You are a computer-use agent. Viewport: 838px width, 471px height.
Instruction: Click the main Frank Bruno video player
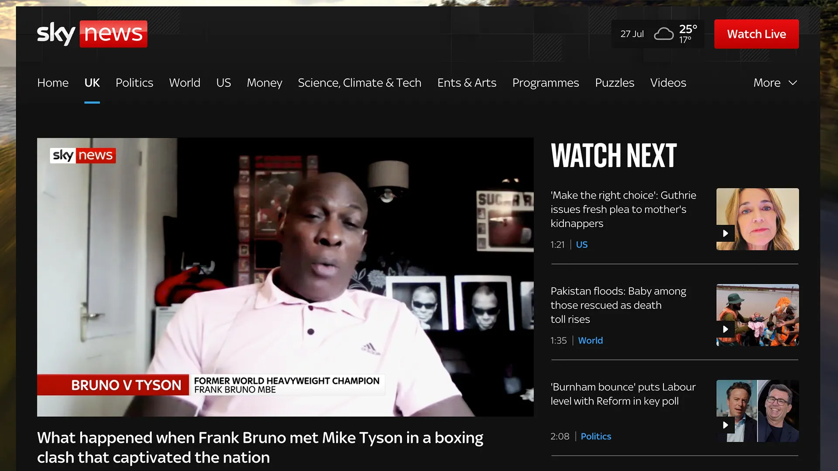tap(285, 277)
